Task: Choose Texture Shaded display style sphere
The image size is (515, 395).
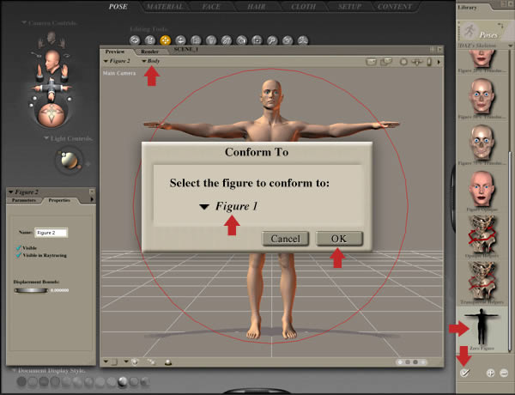Action: coord(145,381)
